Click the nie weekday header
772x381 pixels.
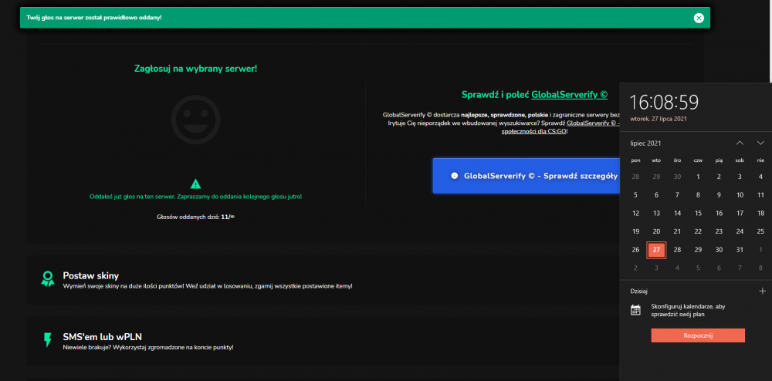coord(760,160)
